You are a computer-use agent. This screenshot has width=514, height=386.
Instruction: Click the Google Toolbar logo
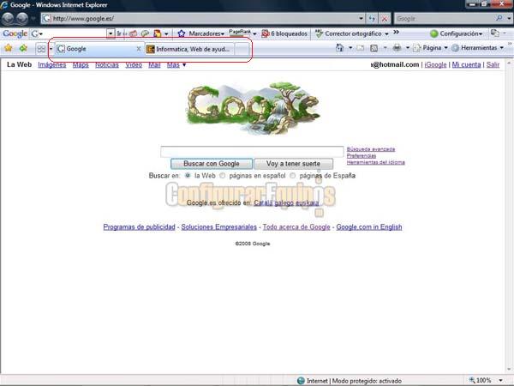coord(15,33)
